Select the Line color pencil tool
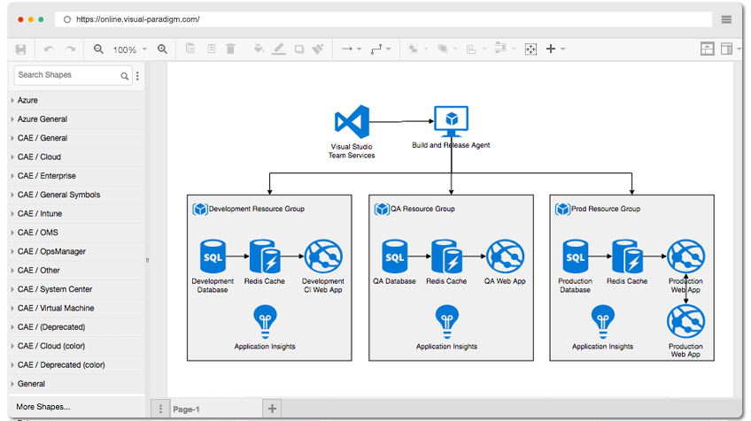The image size is (751, 421). coord(279,49)
